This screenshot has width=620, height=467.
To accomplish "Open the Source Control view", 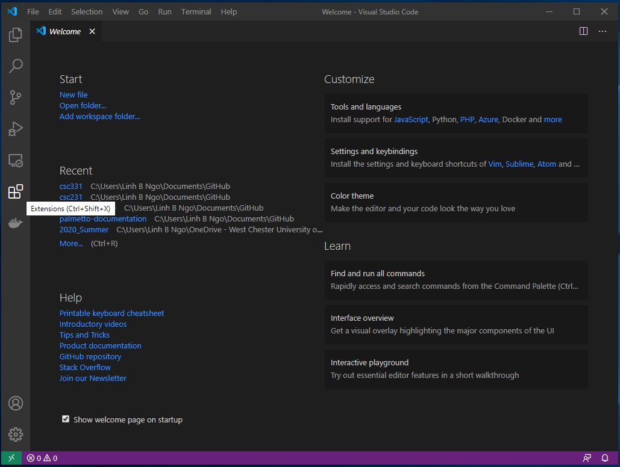I will coord(16,97).
